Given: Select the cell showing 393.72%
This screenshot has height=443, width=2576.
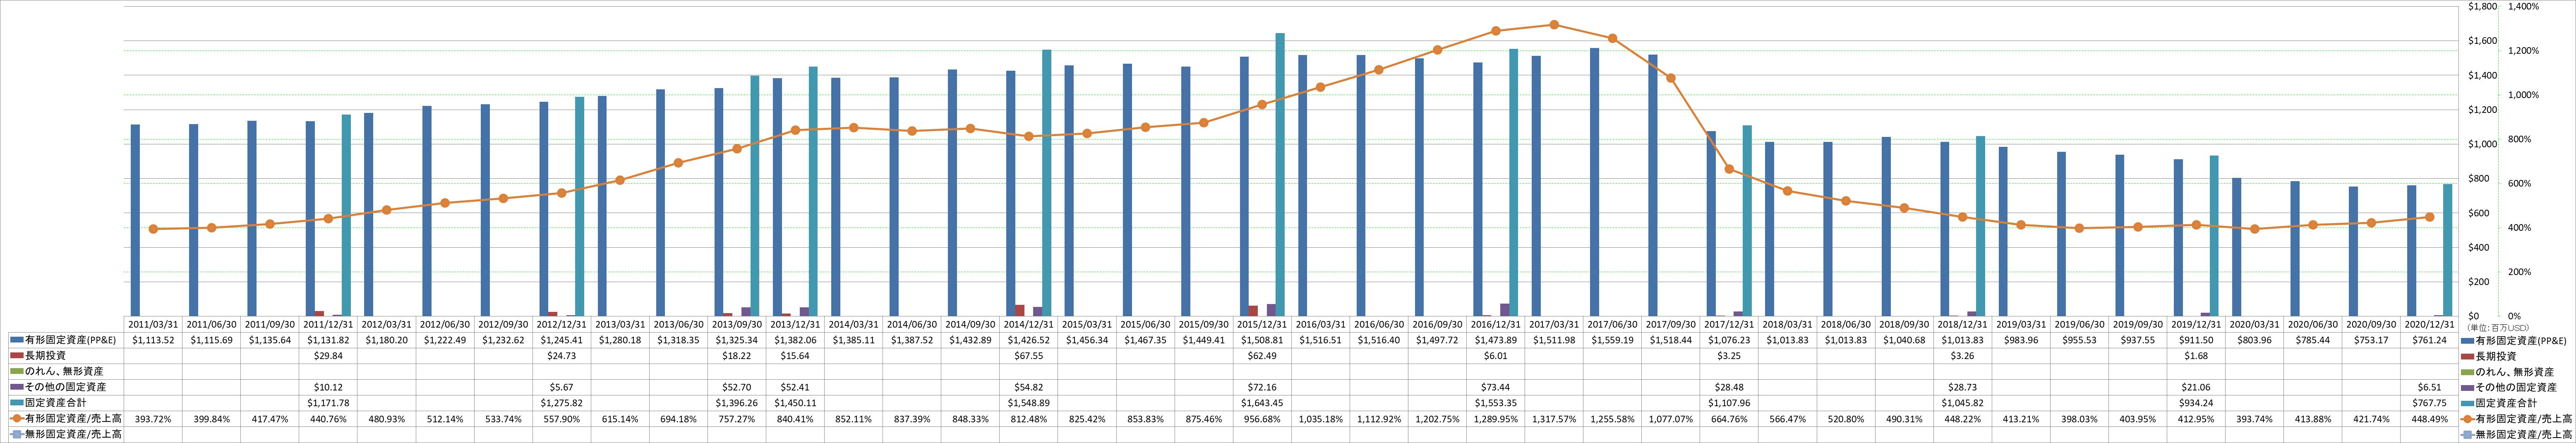Looking at the screenshot, I should tap(154, 418).
